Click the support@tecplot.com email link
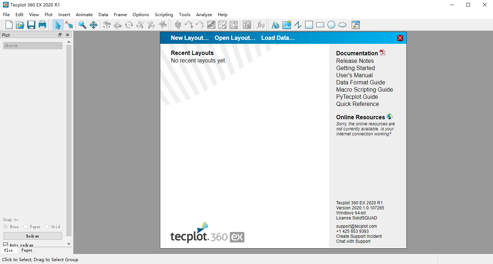This screenshot has width=493, height=264. coord(356,226)
